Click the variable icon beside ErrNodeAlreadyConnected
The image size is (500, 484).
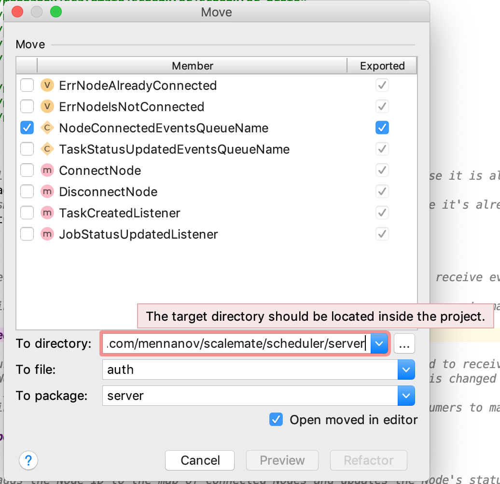pyautogui.click(x=47, y=85)
